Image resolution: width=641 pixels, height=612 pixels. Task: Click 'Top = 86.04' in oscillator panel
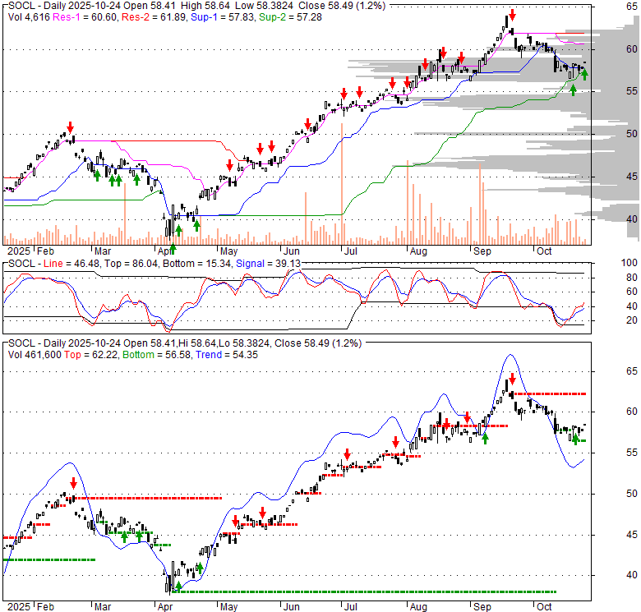tap(131, 264)
